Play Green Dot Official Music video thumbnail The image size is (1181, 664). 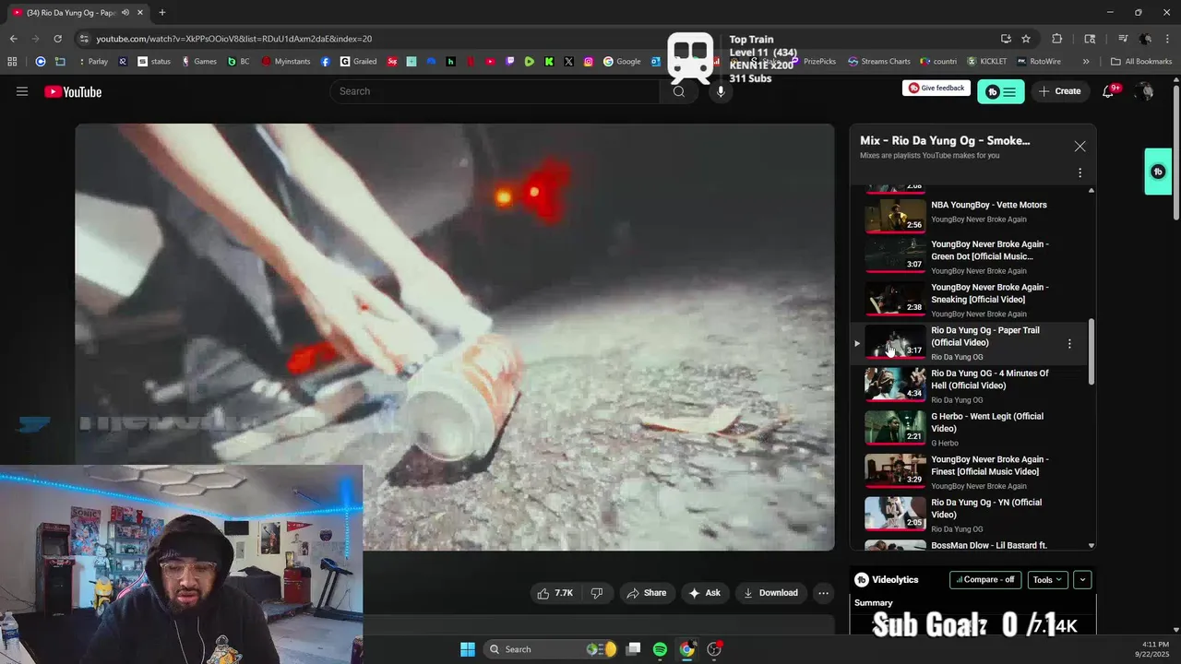[895, 255]
